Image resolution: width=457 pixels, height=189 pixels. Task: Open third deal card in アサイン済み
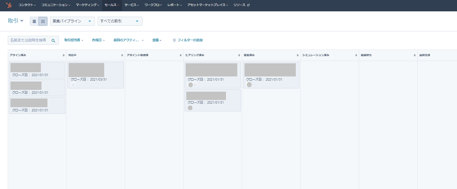coord(37,105)
